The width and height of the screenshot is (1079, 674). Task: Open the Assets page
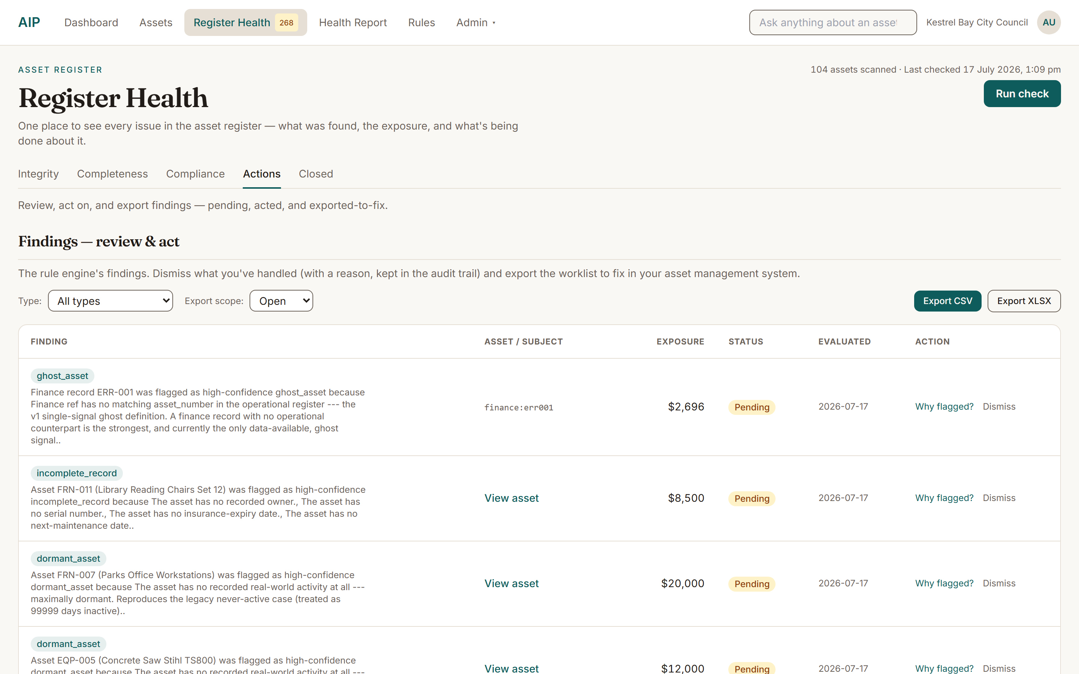pos(155,23)
